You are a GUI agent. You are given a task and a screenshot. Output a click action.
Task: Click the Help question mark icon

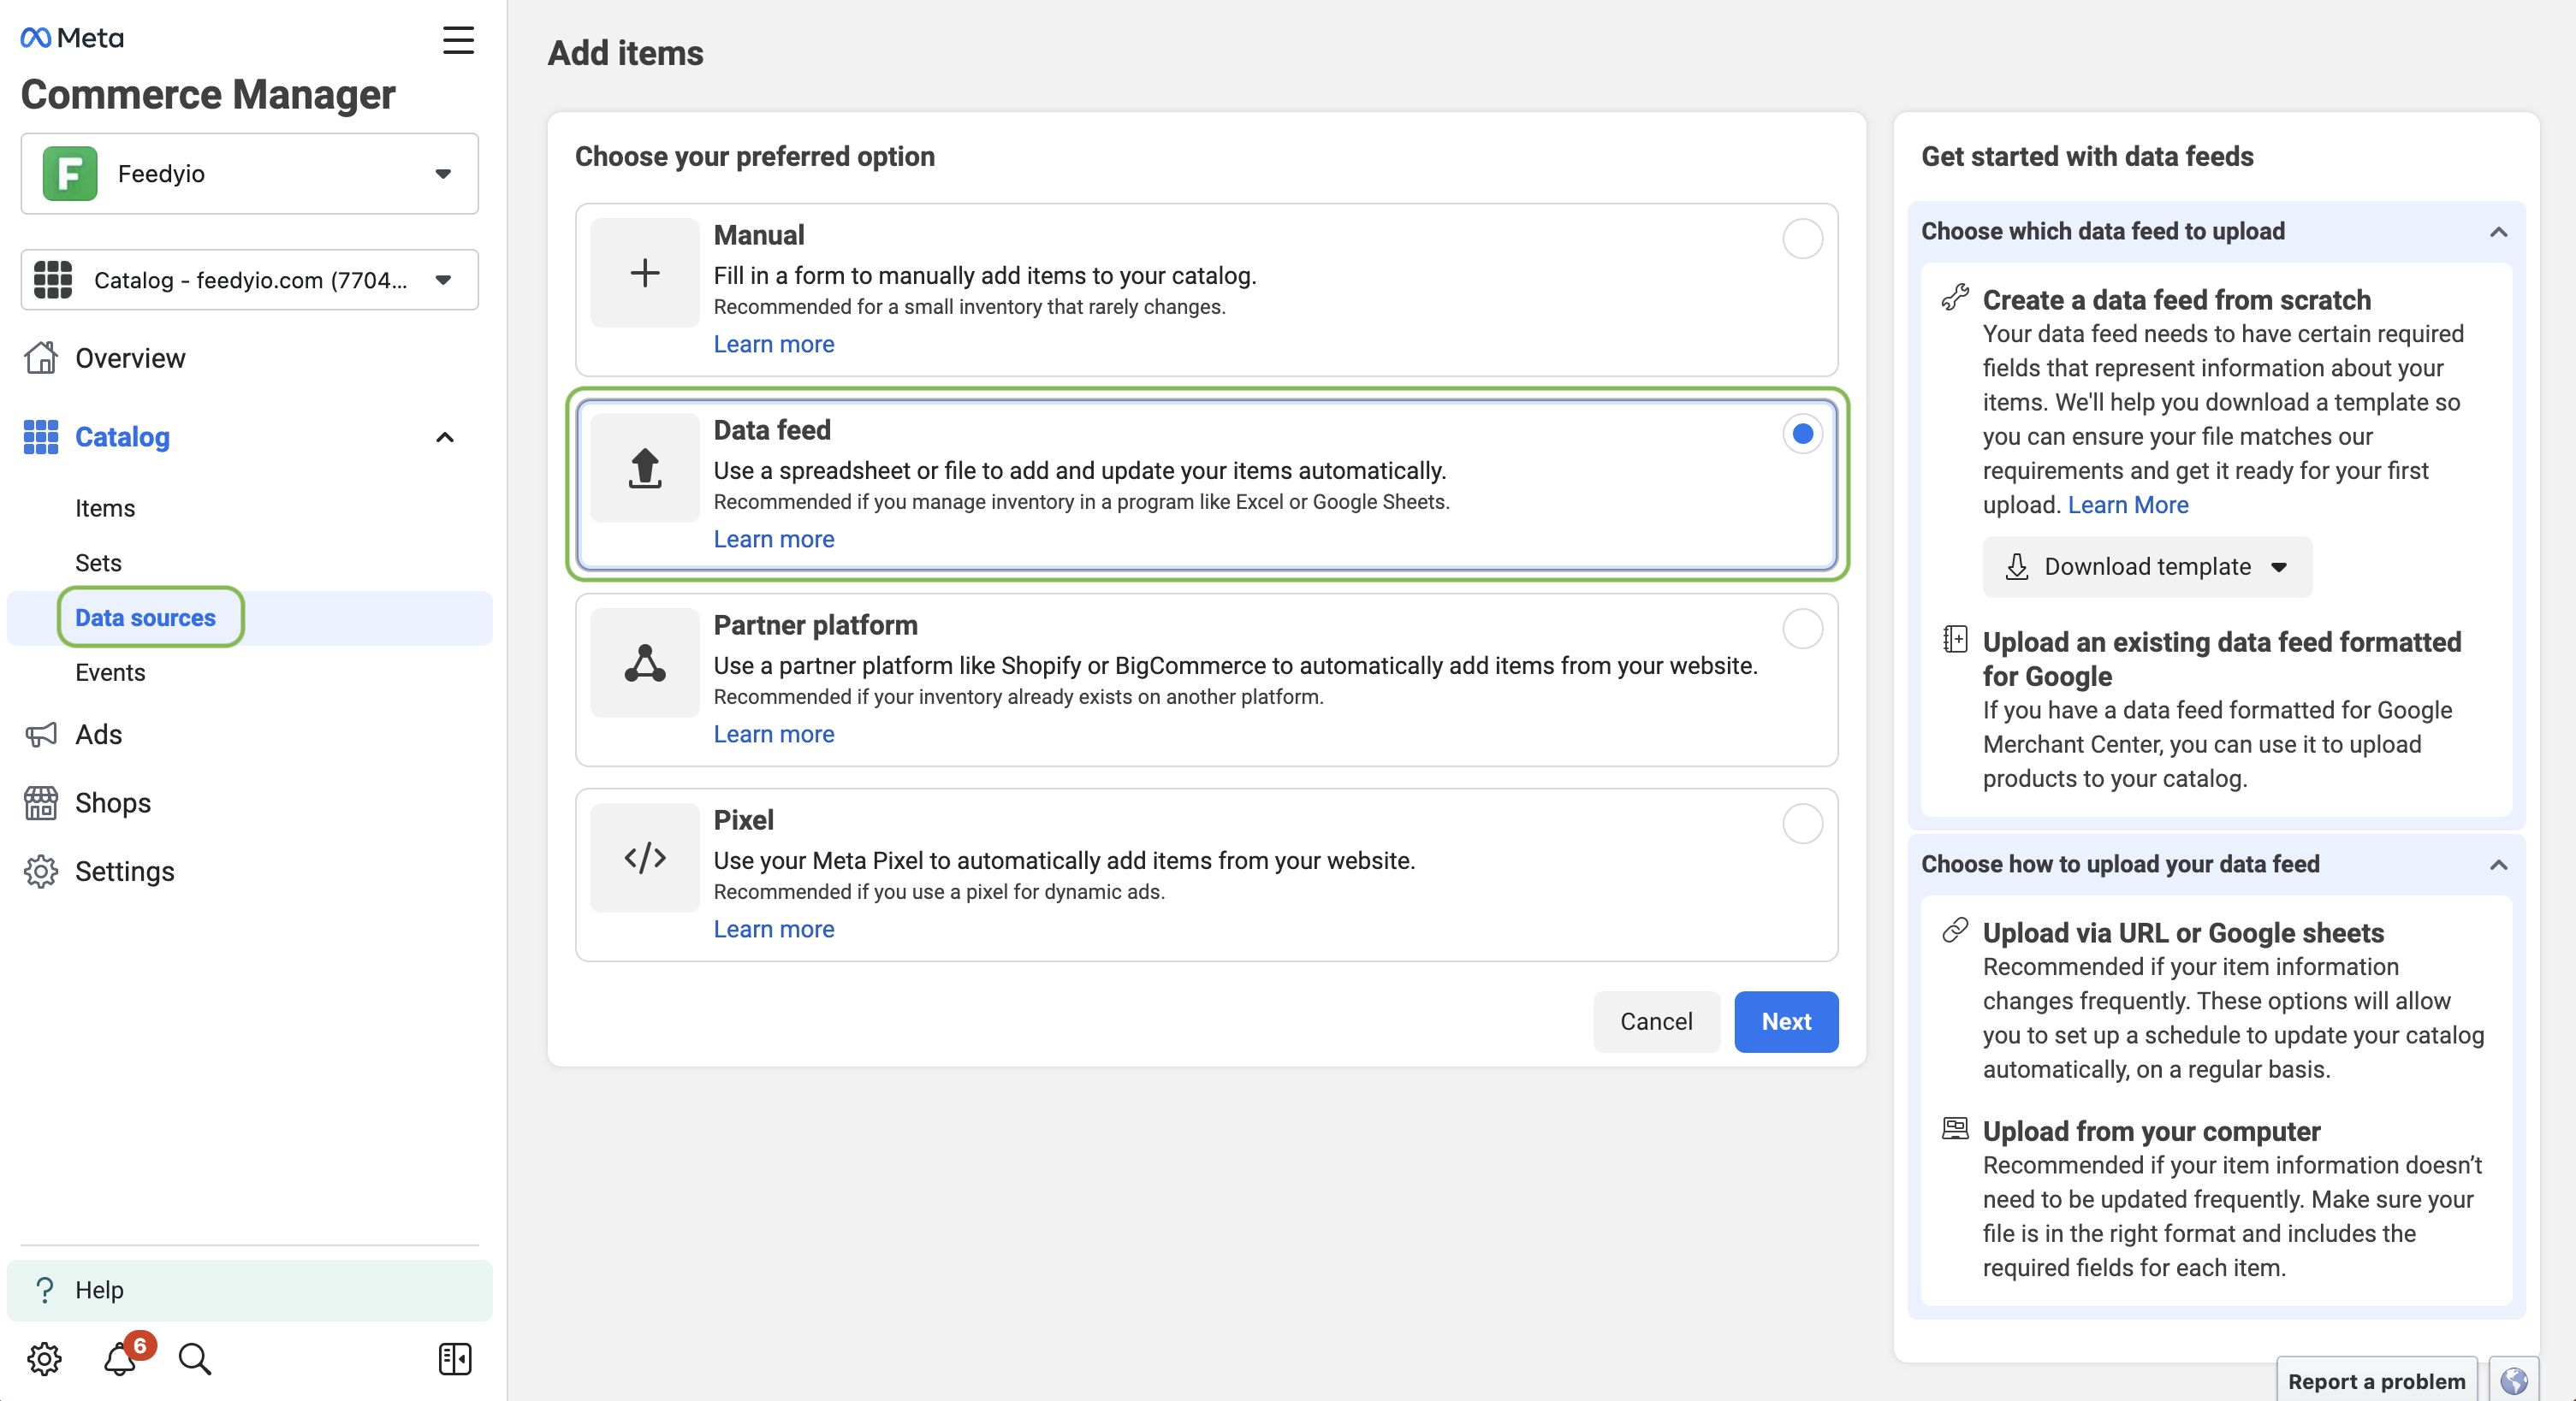click(44, 1290)
